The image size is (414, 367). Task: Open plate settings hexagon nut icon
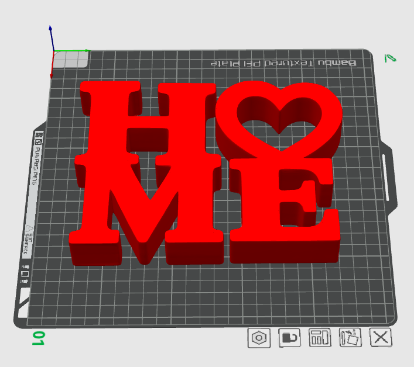tap(259, 338)
